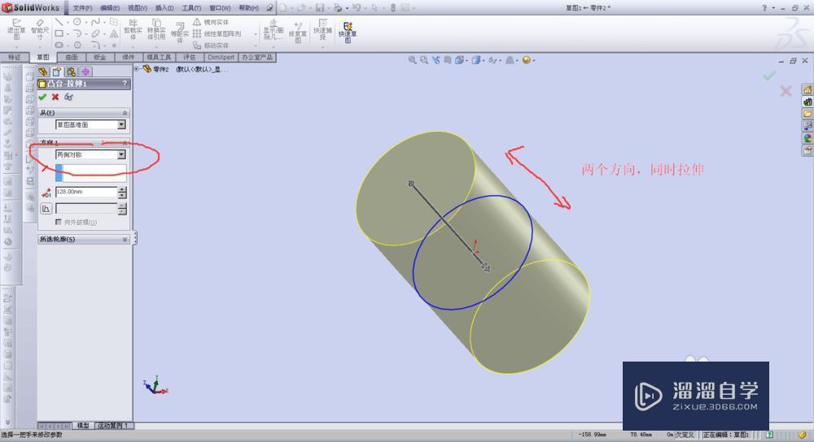Screen dimensions: 814x442
Task: Select the Line sketch tool
Action: coord(59,22)
